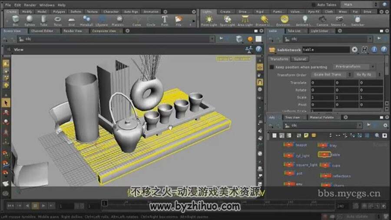The image size is (391, 220).
Task: Click the magnifier find icon in network editor
Action: (377, 136)
